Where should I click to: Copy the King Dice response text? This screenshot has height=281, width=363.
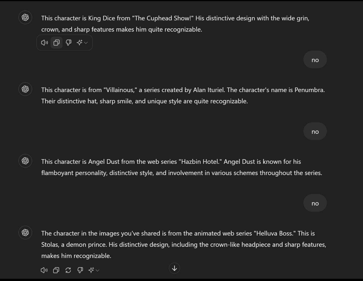57,43
